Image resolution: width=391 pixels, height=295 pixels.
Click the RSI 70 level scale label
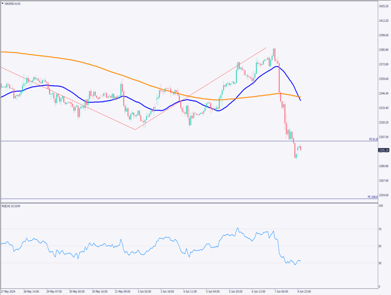click(380, 229)
